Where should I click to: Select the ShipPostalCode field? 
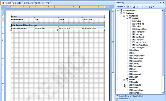[x=142, y=45]
